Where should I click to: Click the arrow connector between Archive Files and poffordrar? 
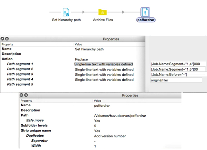click(x=123, y=12)
